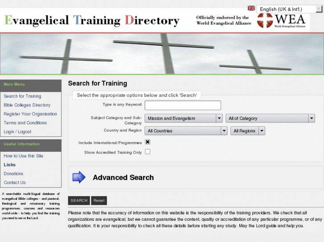This screenshot has width=324, height=242.
Task: Open the English language selector
Action: 289,9
